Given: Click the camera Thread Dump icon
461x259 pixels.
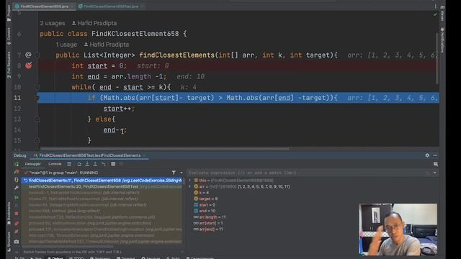Looking at the screenshot, I should click(x=17, y=242).
